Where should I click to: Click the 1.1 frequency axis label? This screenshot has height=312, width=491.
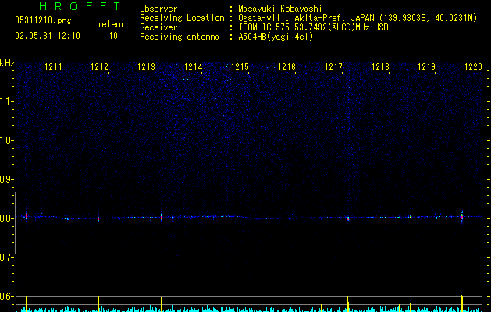[x=6, y=101]
